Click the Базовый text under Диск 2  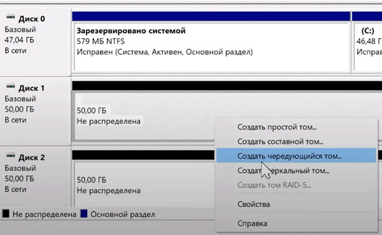click(20, 168)
